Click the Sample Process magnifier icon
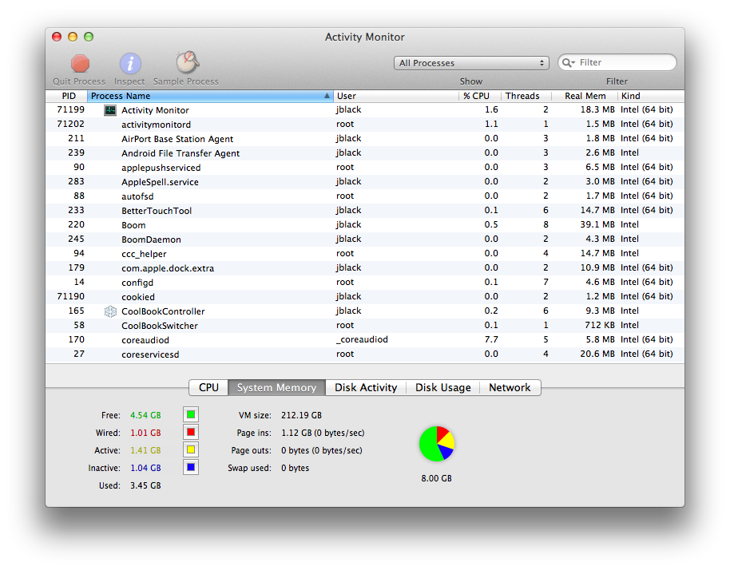730x570 pixels. 187,62
